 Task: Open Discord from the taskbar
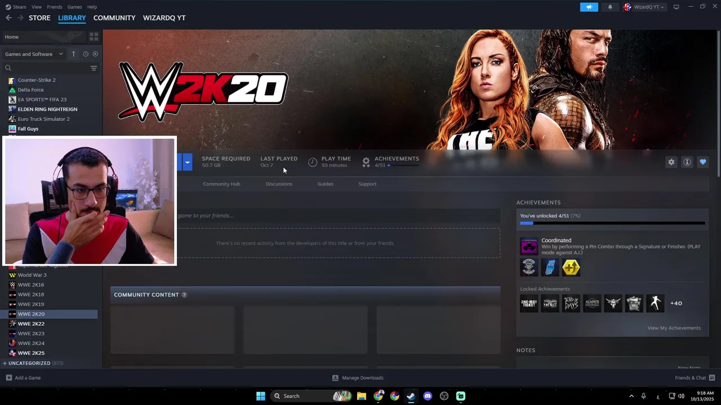click(x=428, y=396)
